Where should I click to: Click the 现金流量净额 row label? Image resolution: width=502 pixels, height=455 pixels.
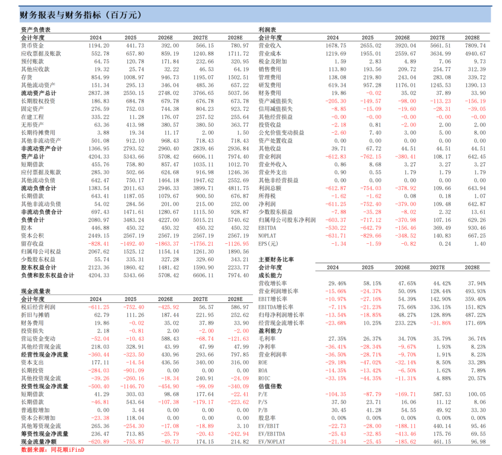point(39,442)
